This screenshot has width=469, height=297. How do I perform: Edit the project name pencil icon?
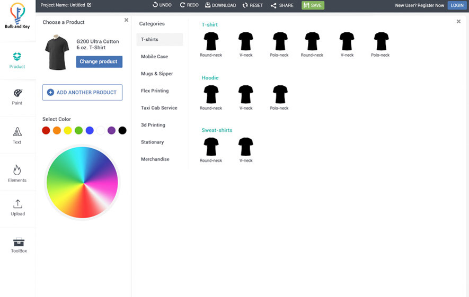tap(89, 5)
